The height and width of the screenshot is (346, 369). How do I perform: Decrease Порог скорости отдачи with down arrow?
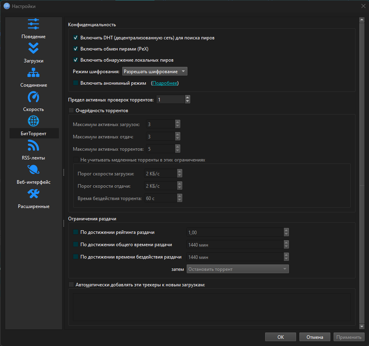(x=180, y=188)
